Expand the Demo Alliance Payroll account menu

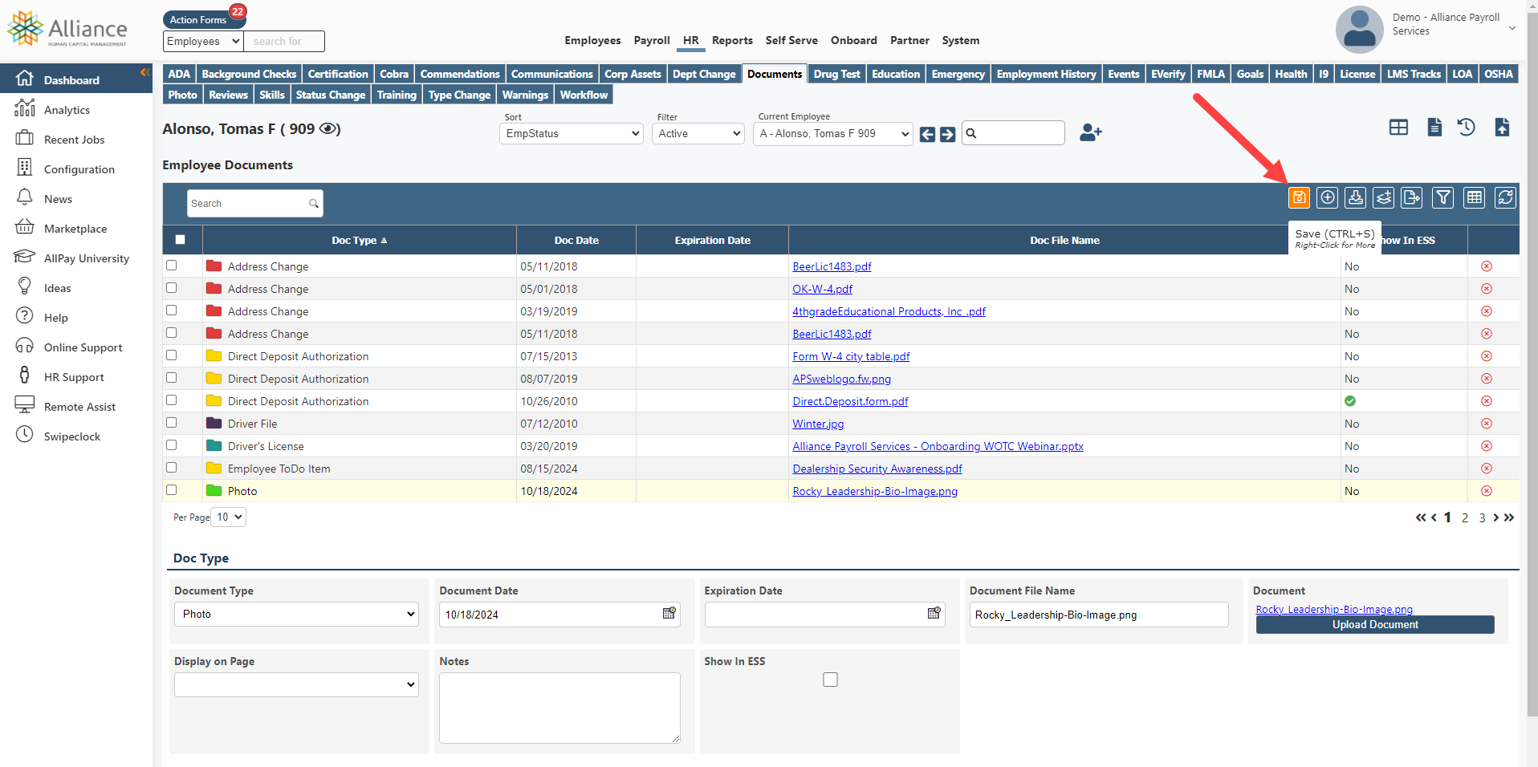(x=1512, y=28)
